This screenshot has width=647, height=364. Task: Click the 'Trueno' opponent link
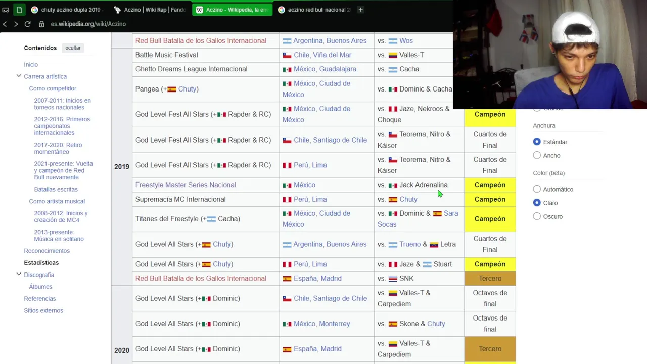tap(410, 244)
